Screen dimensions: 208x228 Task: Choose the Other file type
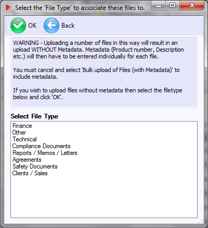point(19,133)
